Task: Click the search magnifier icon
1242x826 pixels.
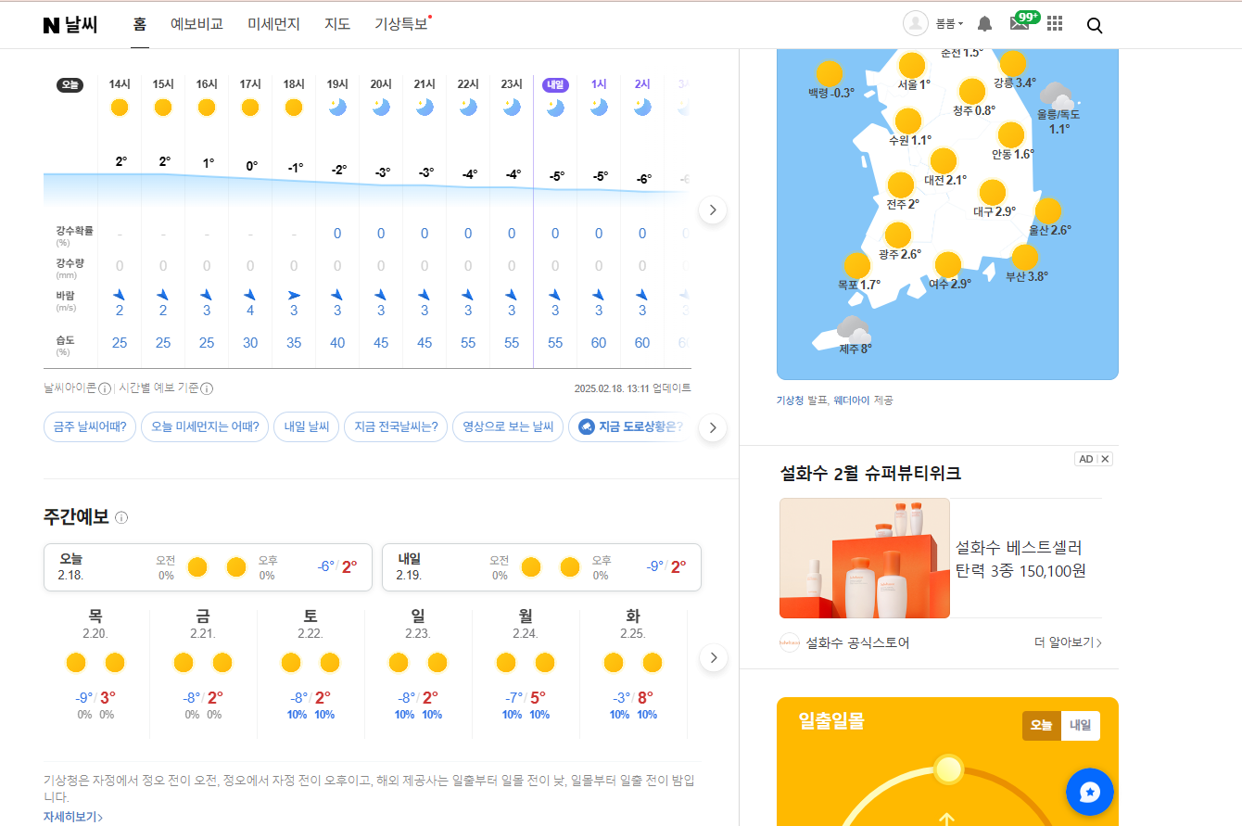Action: 1095,25
